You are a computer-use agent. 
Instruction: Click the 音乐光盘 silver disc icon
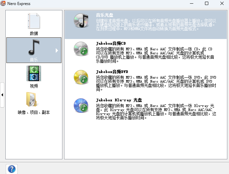(81, 21)
